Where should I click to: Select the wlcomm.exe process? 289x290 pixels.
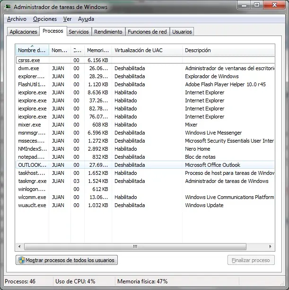[x=145, y=197]
